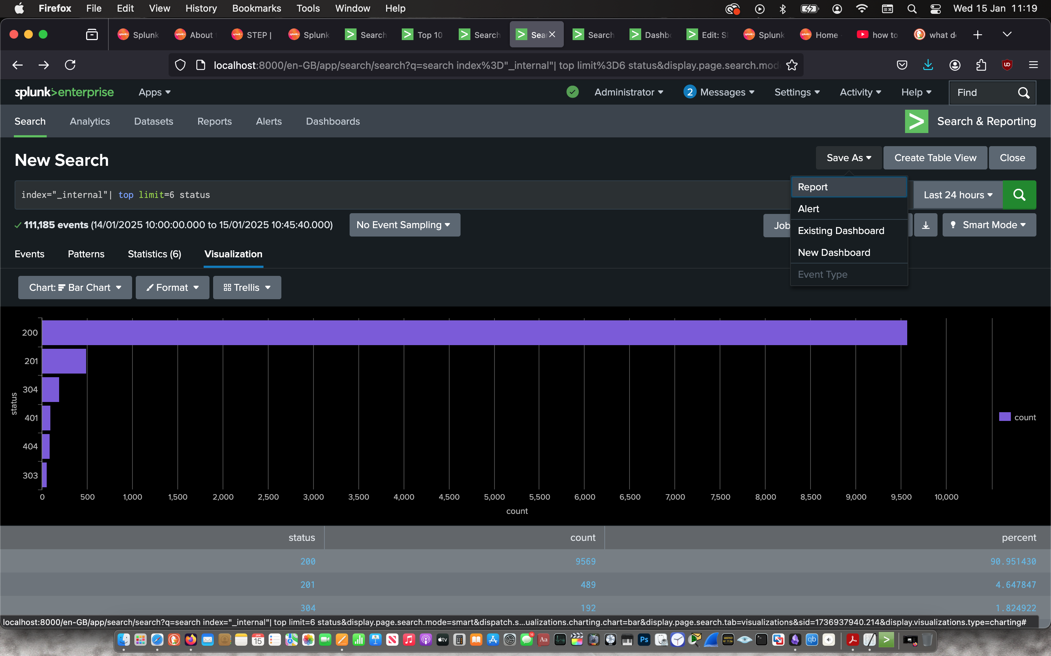The height and width of the screenshot is (656, 1051).
Task: Switch to the Statistics (6) tab
Action: point(154,254)
